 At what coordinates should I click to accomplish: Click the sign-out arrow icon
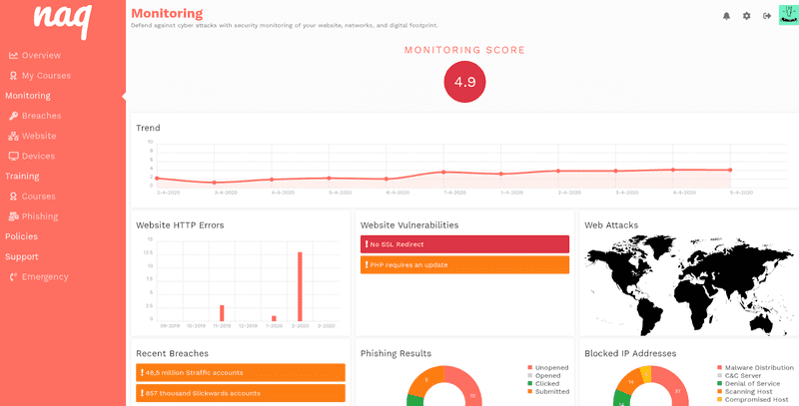767,16
